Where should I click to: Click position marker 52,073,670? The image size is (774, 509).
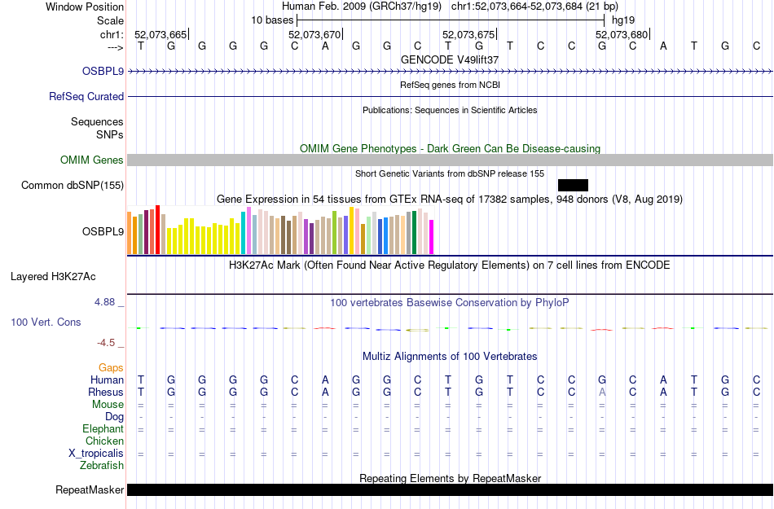click(x=314, y=34)
